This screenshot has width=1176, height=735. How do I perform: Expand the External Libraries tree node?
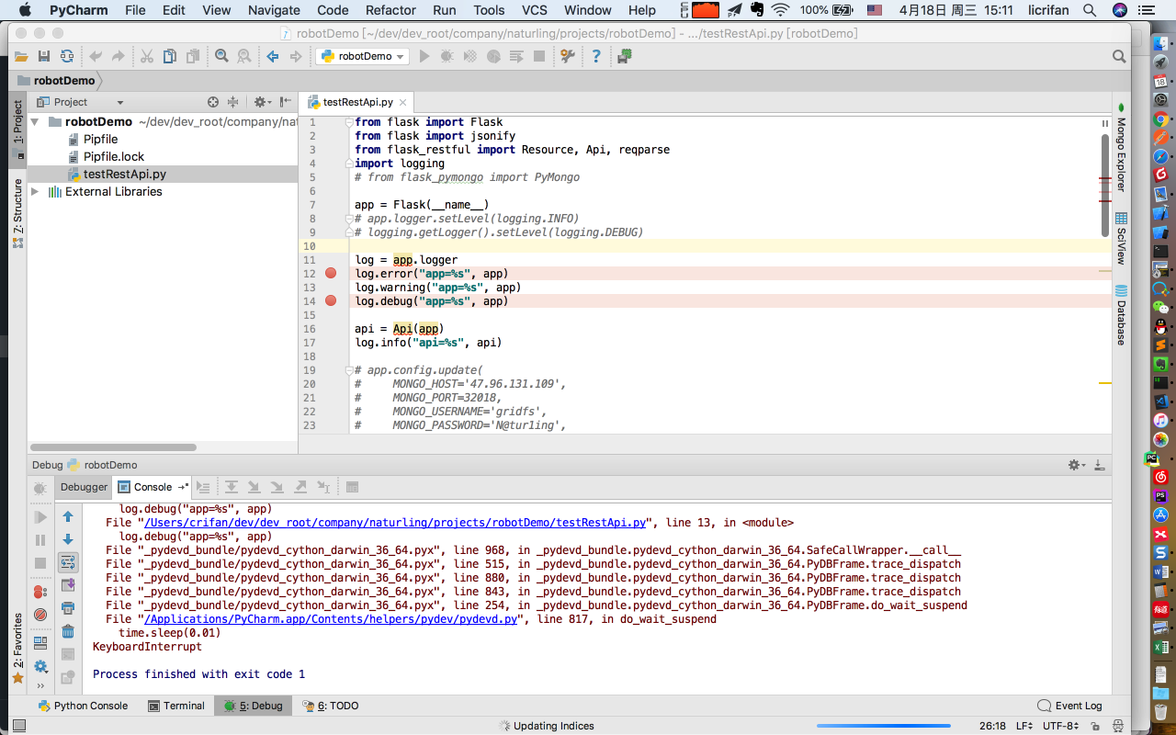(35, 192)
